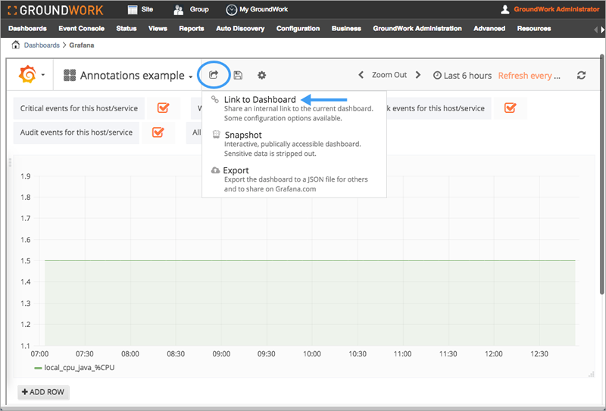
Task: Open the Grafana logo dropdown caret
Action: [43, 75]
